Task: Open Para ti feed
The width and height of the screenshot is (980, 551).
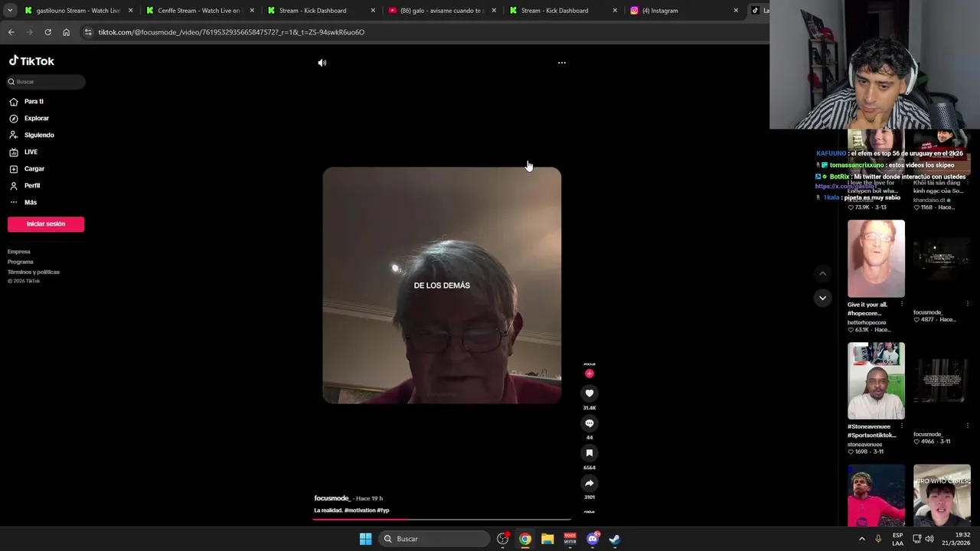Action: (x=34, y=101)
